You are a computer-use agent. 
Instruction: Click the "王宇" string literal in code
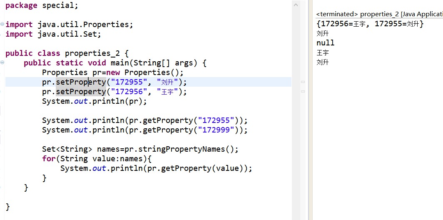click(167, 92)
